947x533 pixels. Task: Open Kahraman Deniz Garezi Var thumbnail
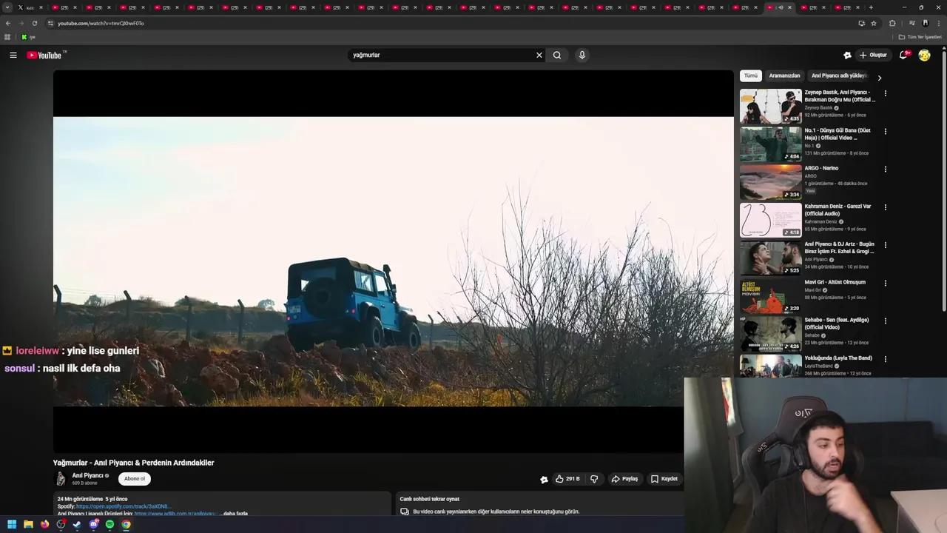(770, 220)
